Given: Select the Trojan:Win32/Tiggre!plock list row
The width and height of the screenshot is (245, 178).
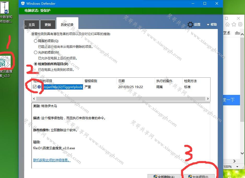Looking at the screenshot, I should 121,87.
